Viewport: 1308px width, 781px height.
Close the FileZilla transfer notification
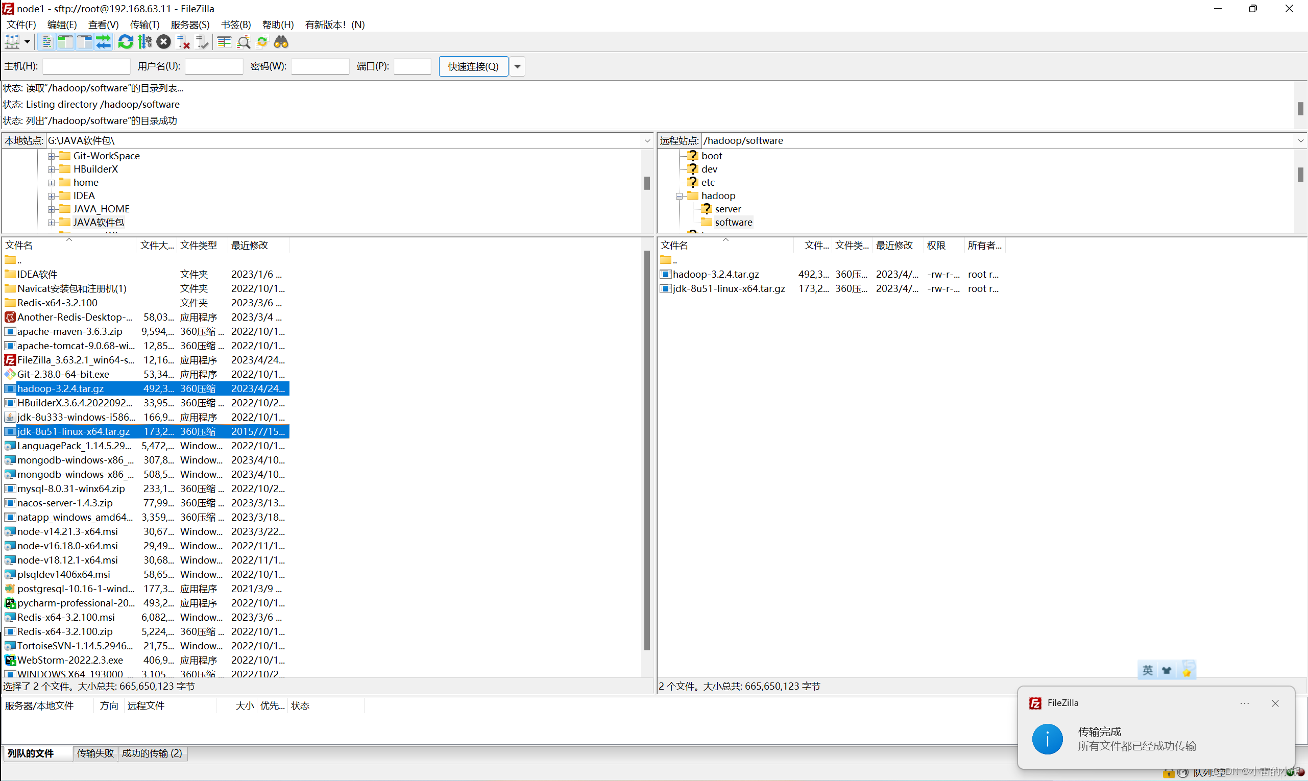(1275, 703)
